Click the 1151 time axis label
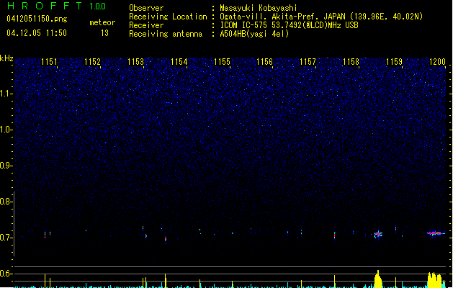Image resolution: width=453 pixels, height=288 pixels. [x=49, y=62]
